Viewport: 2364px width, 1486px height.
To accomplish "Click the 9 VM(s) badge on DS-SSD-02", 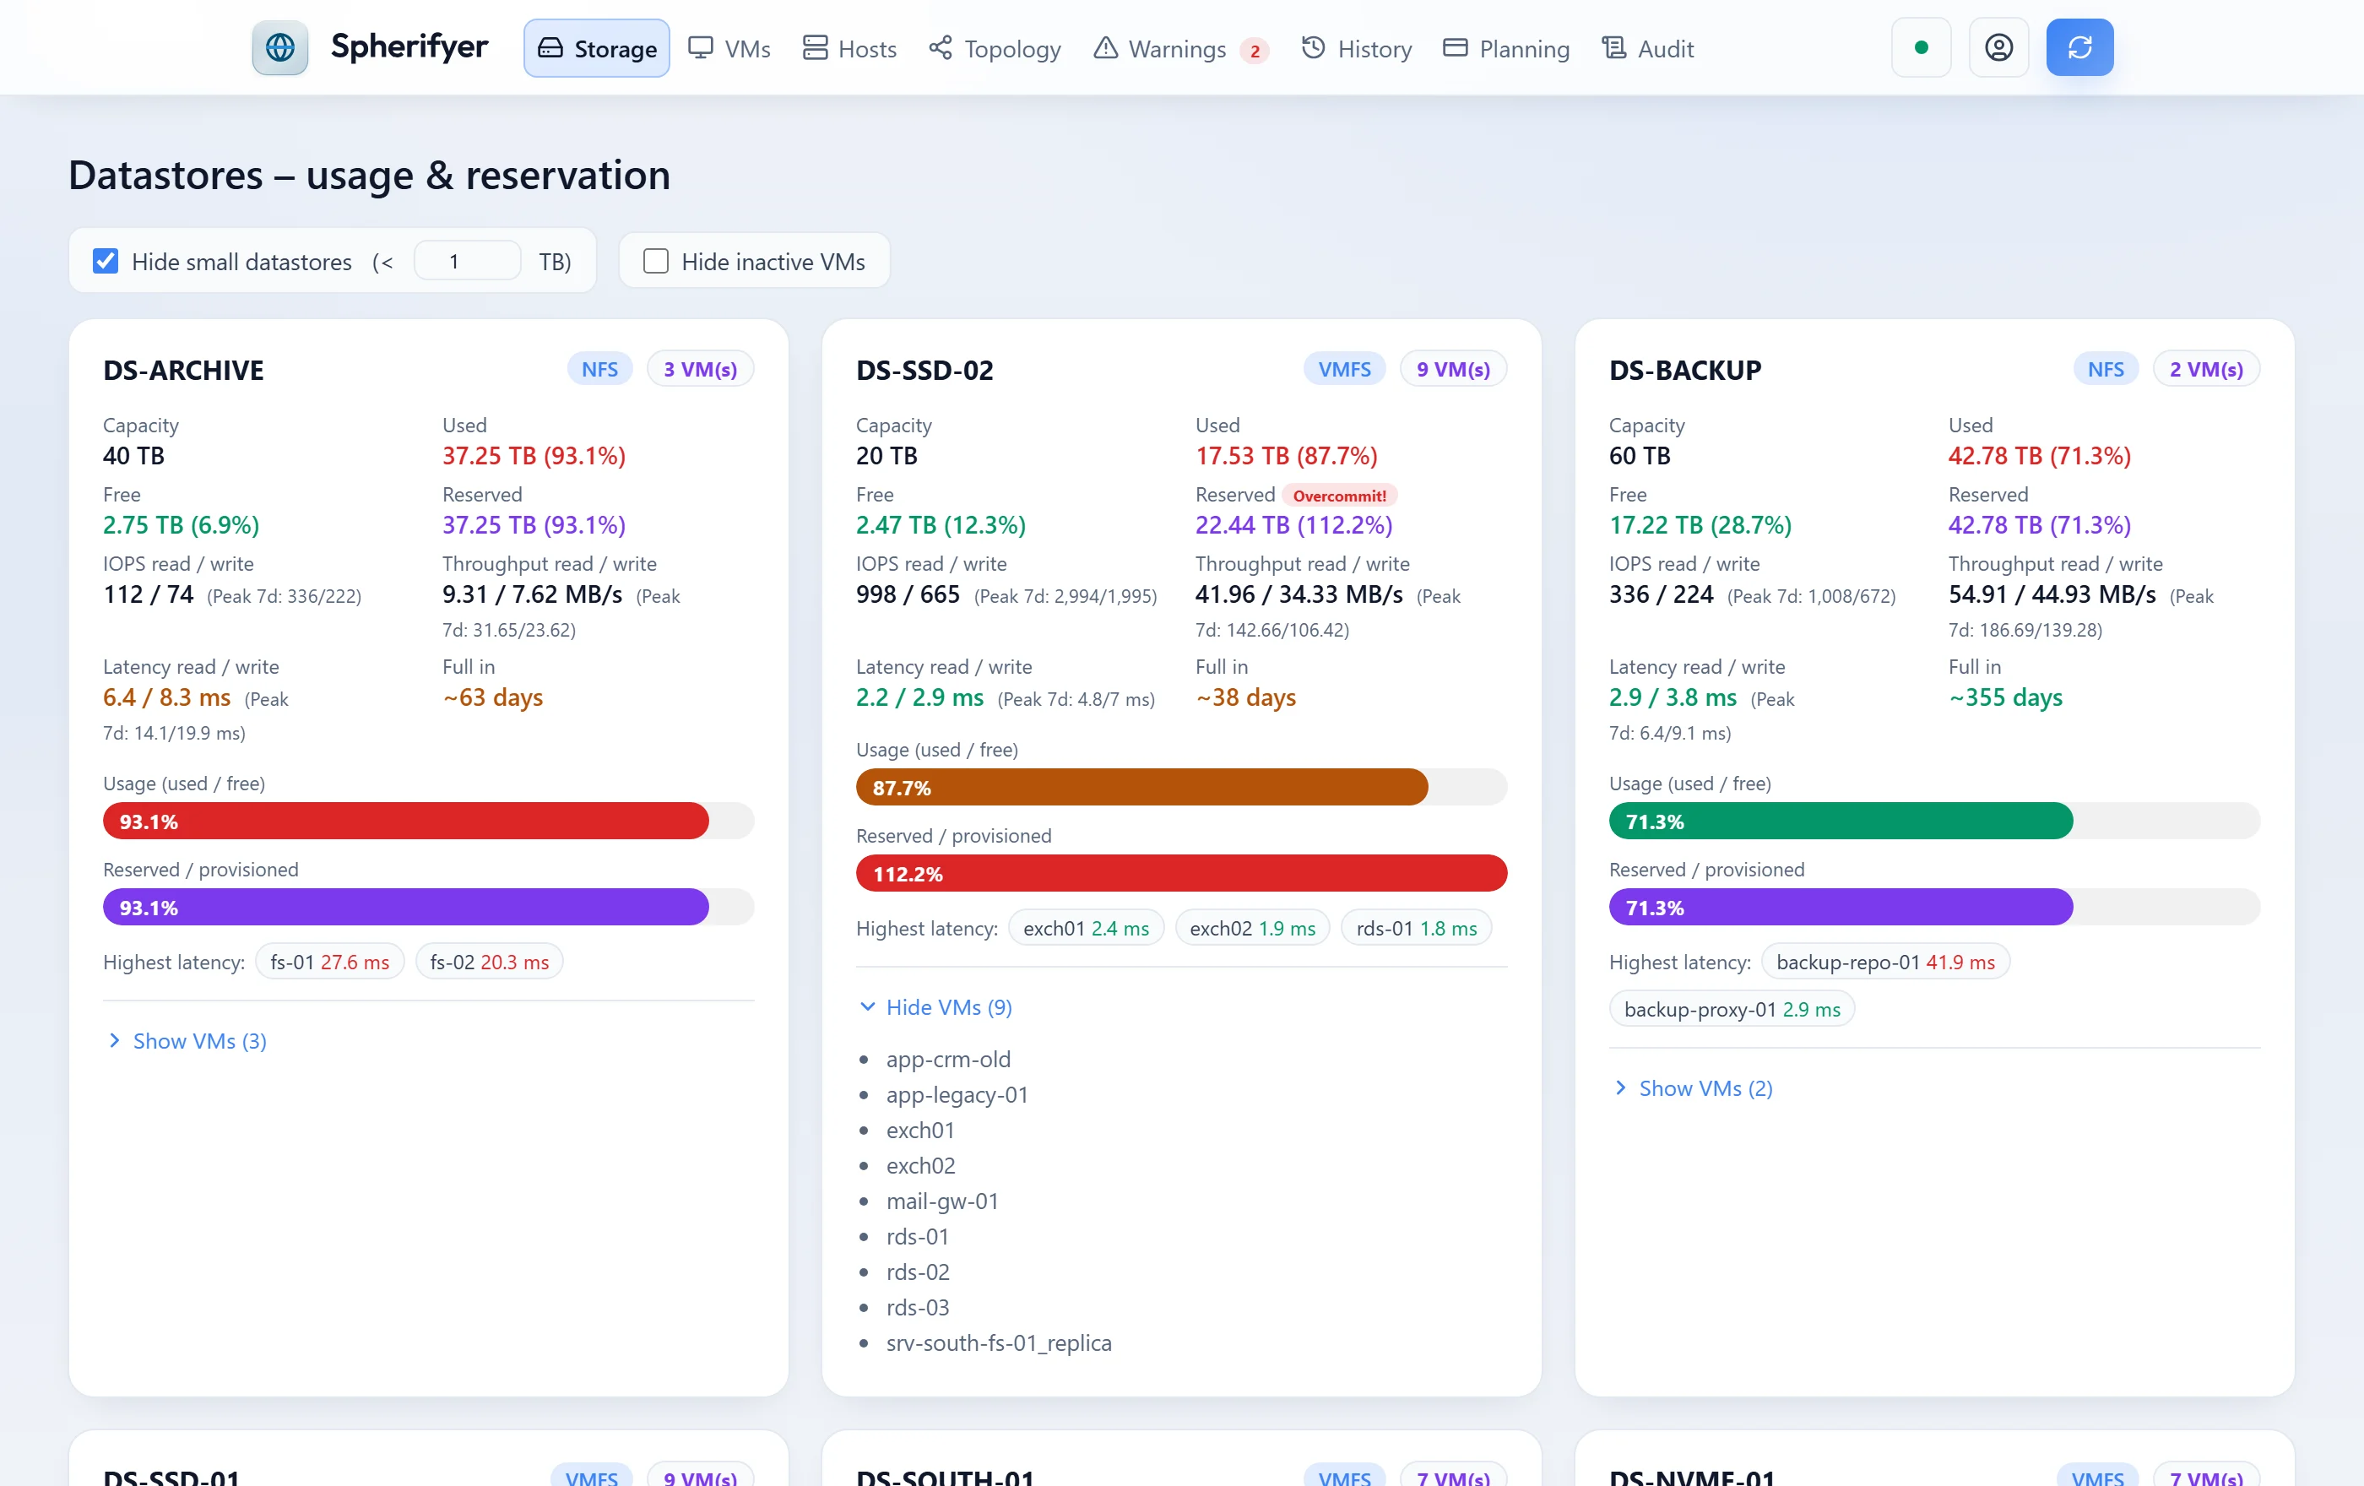I will pyautogui.click(x=1453, y=369).
